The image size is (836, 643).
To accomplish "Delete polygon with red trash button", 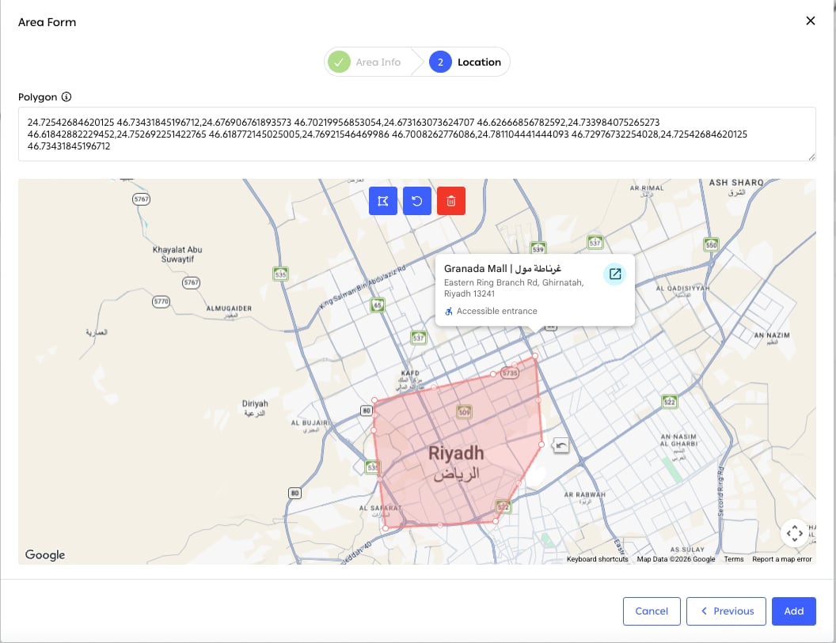I will [451, 201].
